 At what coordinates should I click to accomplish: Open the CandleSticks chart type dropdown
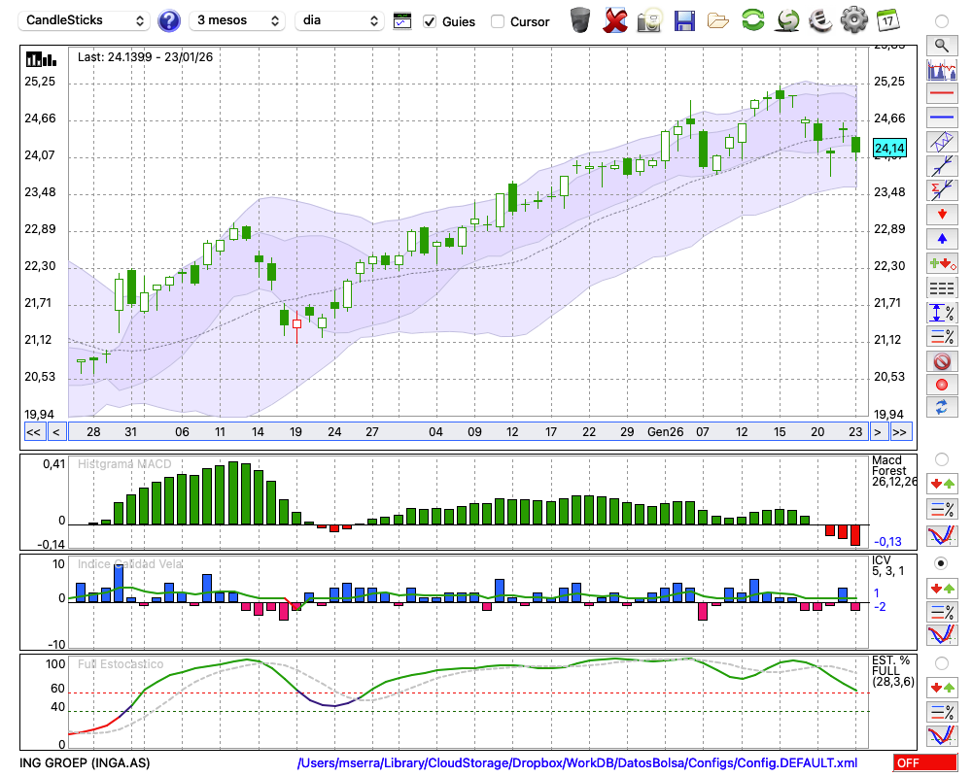[x=86, y=20]
